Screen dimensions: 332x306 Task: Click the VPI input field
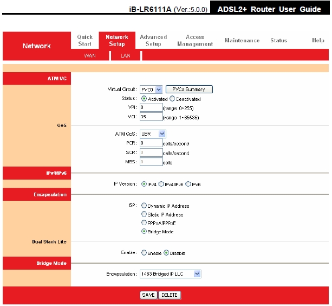click(151, 108)
